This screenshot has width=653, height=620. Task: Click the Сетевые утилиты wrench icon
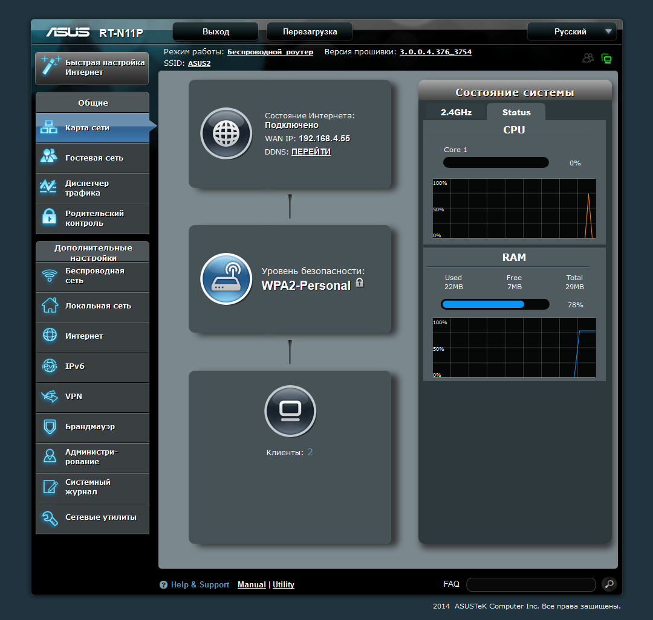(x=50, y=518)
